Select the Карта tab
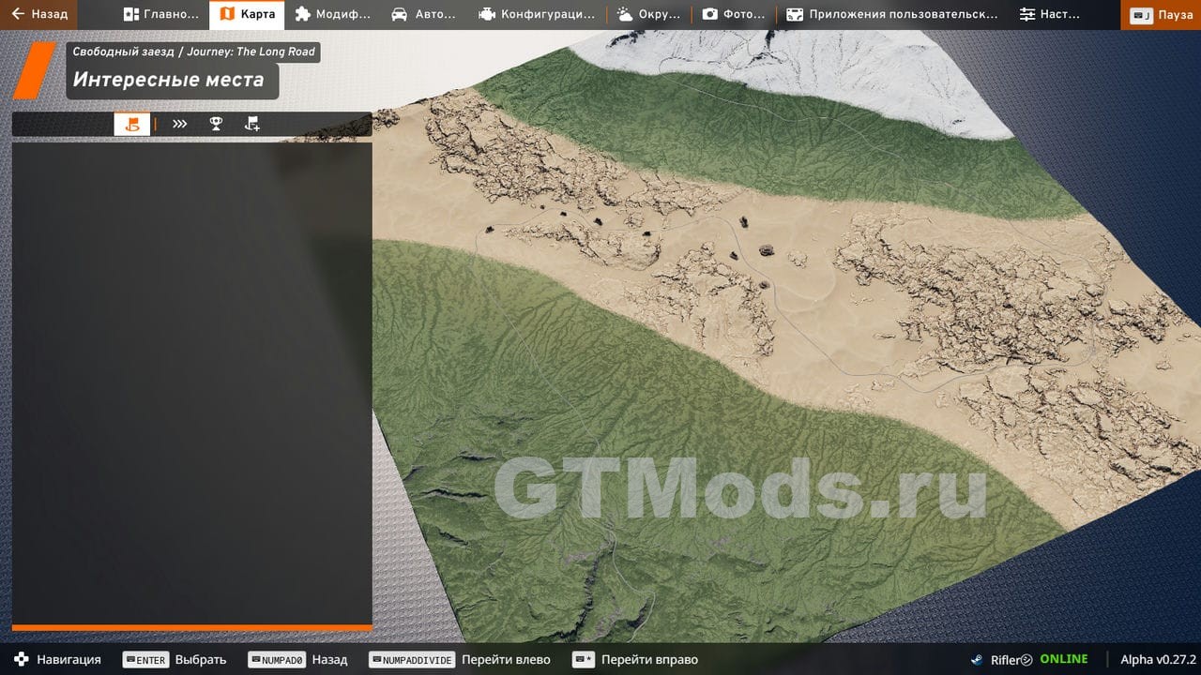1201x675 pixels. 247,14
